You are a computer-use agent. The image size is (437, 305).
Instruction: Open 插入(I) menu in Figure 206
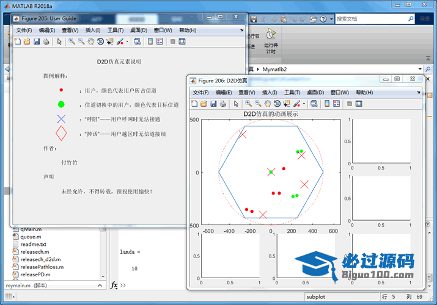[270, 93]
